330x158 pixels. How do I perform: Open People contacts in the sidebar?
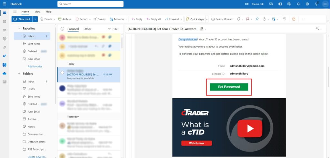(x=5, y=30)
